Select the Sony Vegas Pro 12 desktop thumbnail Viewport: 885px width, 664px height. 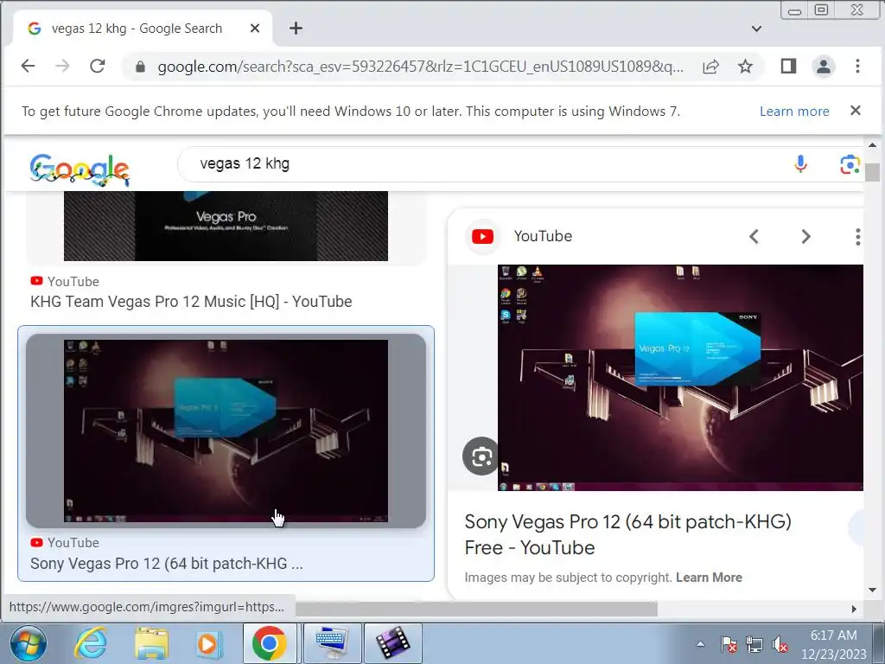point(226,431)
